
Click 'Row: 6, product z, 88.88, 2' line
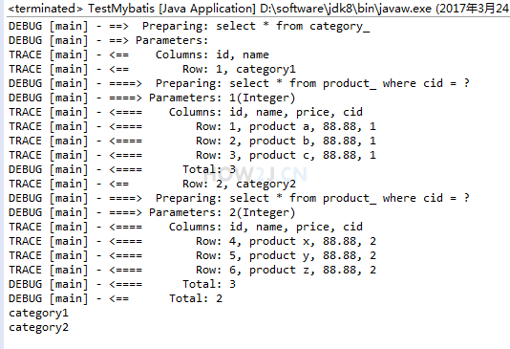(192, 270)
